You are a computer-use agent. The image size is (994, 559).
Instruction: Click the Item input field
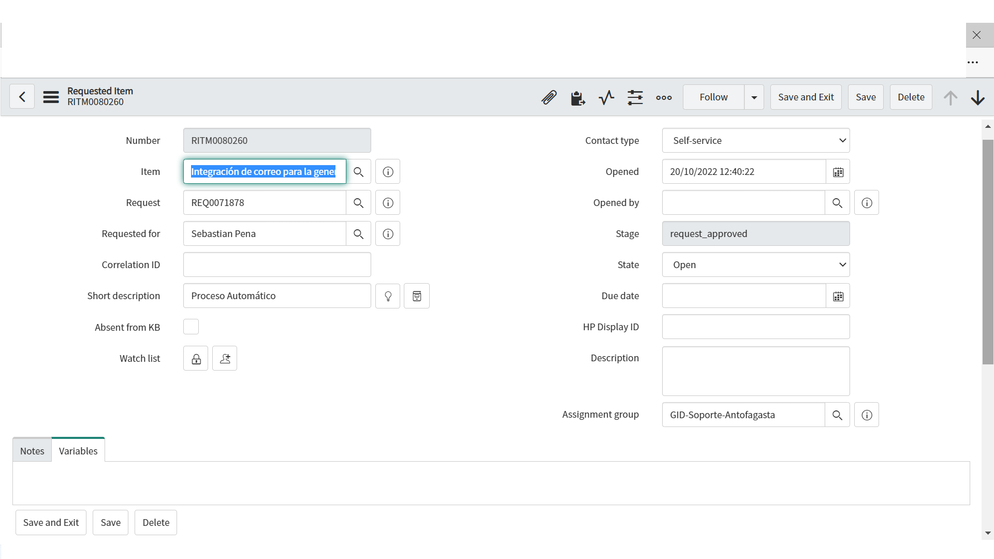265,171
